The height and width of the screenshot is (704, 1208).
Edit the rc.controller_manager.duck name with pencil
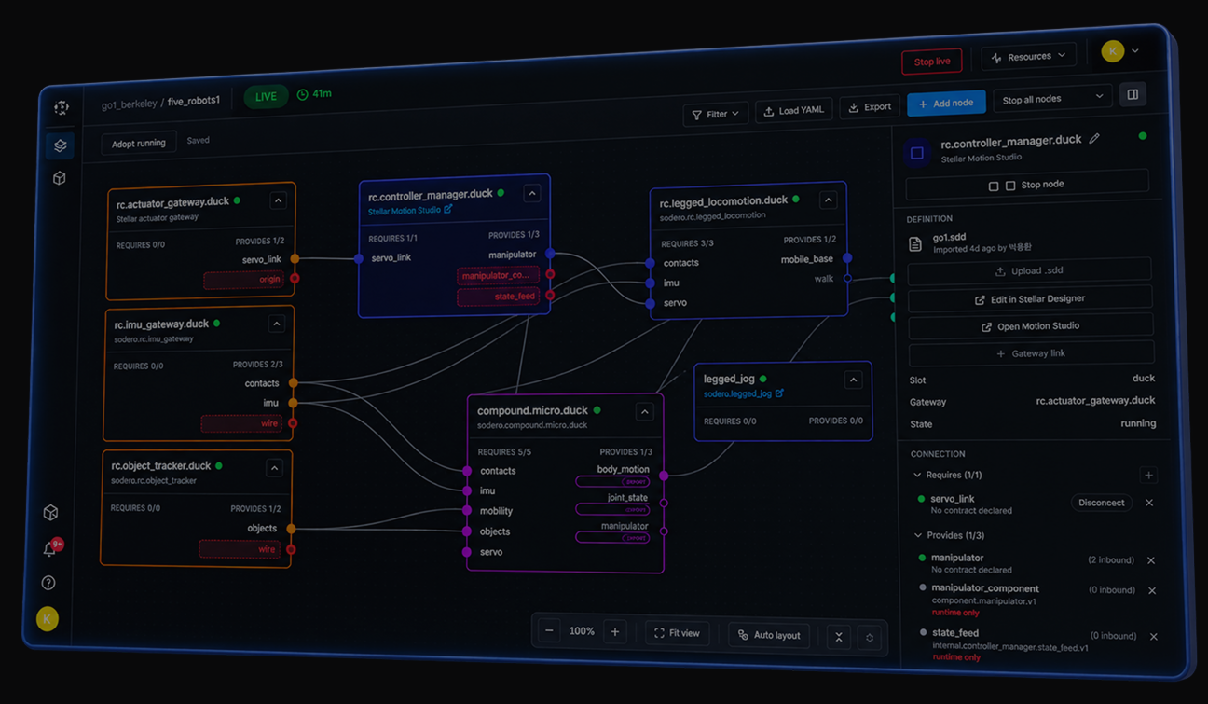click(1094, 139)
